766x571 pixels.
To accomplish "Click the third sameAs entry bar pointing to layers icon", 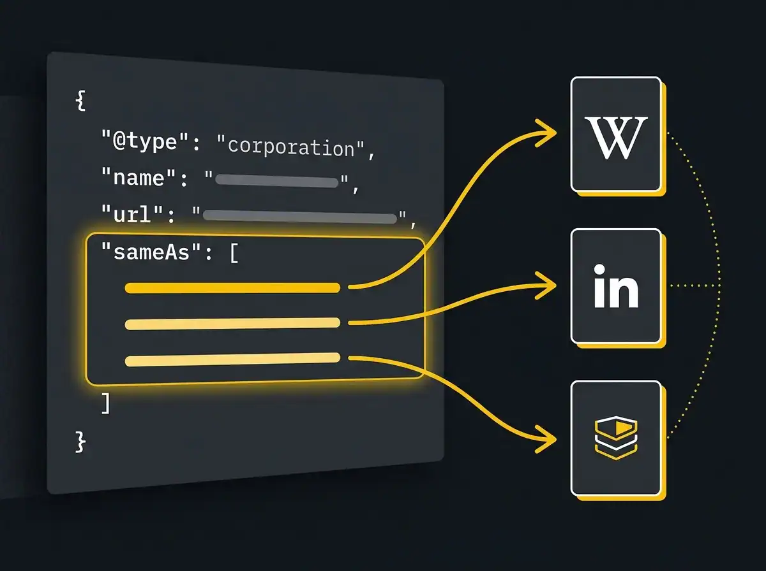I will 232,360.
